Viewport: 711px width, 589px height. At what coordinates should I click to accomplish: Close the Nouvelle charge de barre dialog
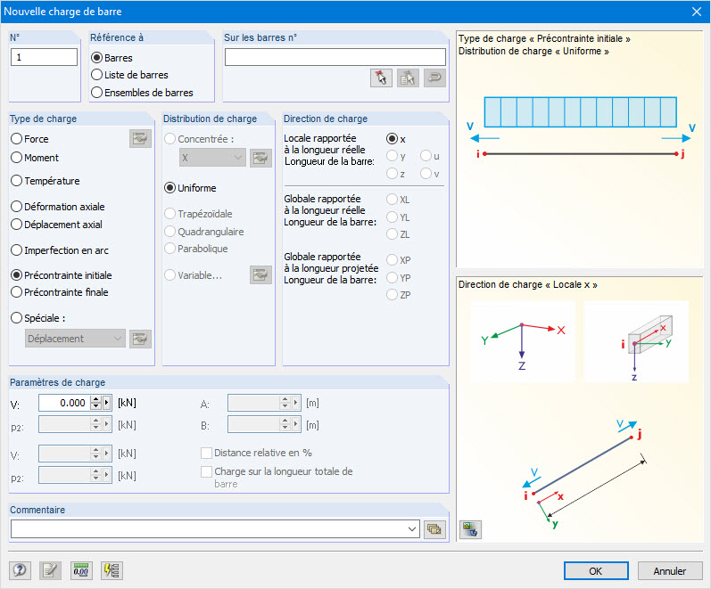click(697, 12)
